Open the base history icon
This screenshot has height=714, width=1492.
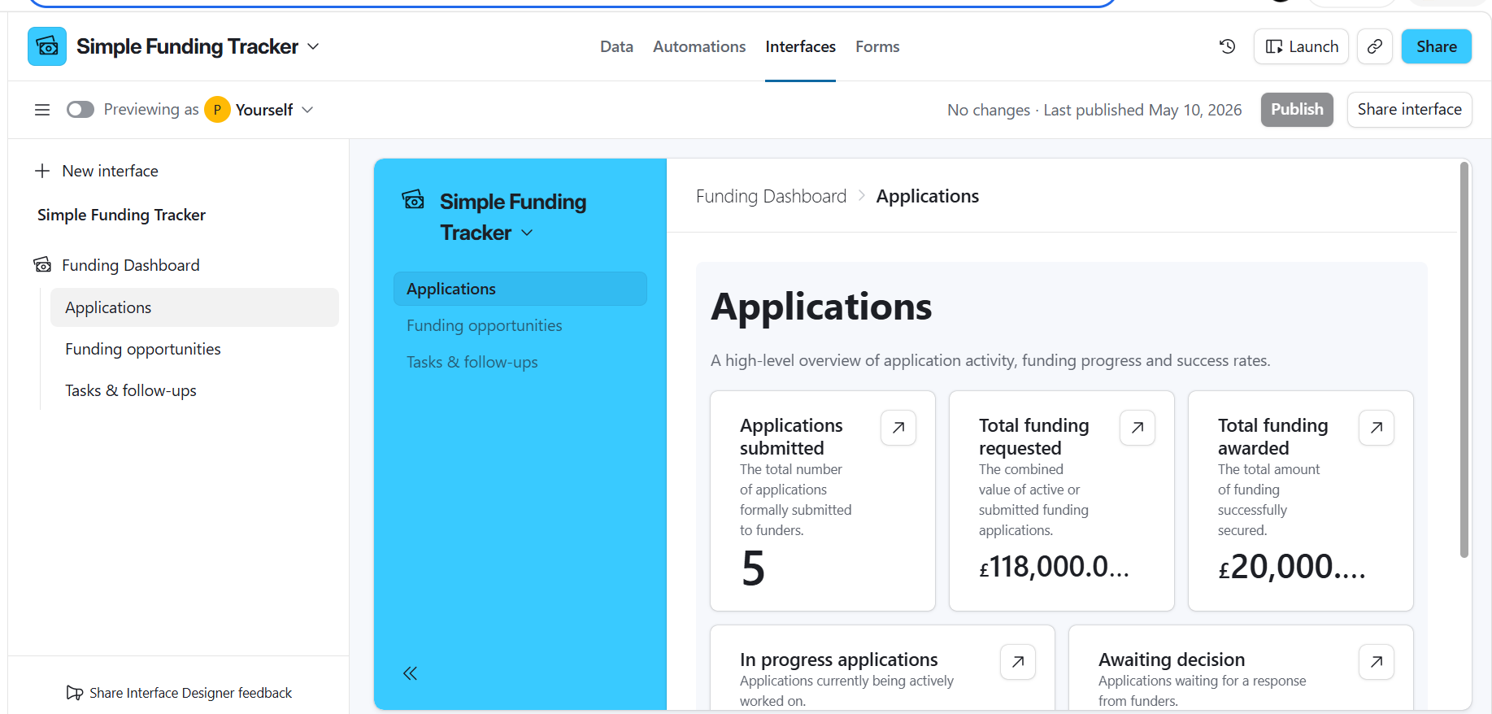pyautogui.click(x=1228, y=46)
